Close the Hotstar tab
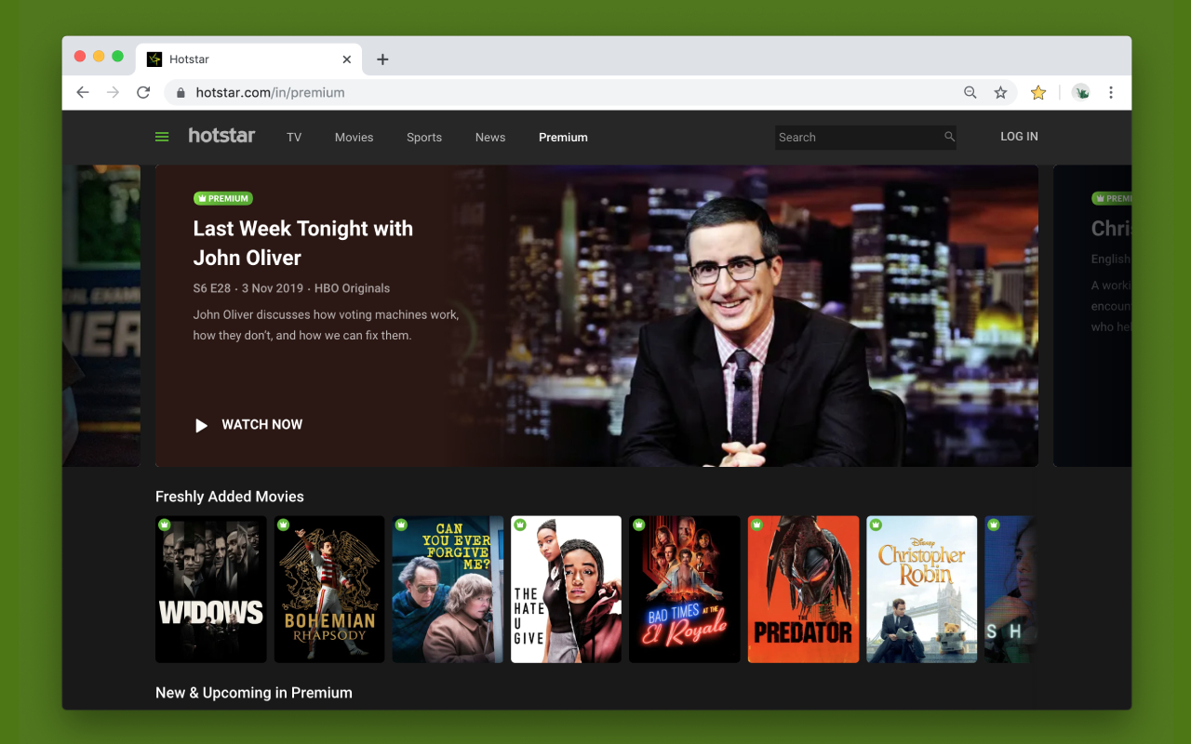Viewport: 1191px width, 744px height. click(x=347, y=60)
